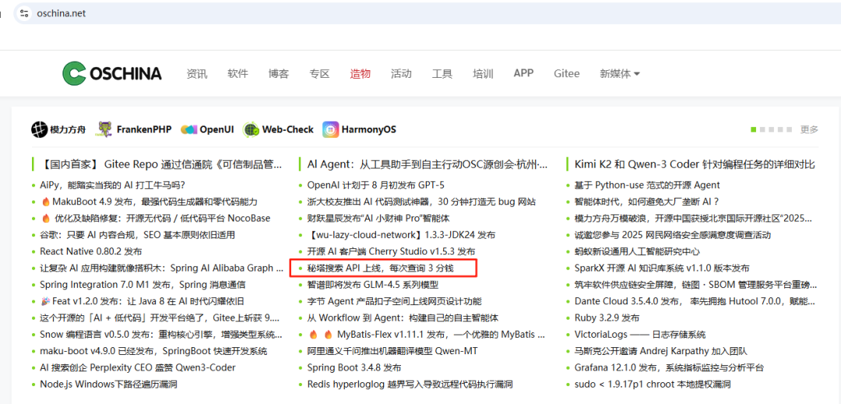Image resolution: width=841 pixels, height=404 pixels.
Task: Open Redis hyperloglog 越界写入漏洞 article
Action: pyautogui.click(x=410, y=385)
